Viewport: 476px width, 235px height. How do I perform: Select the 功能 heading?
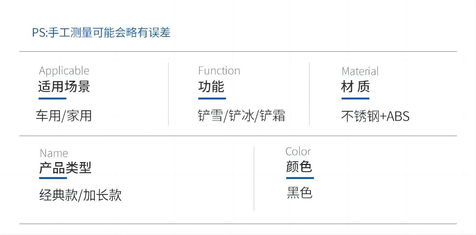(211, 87)
